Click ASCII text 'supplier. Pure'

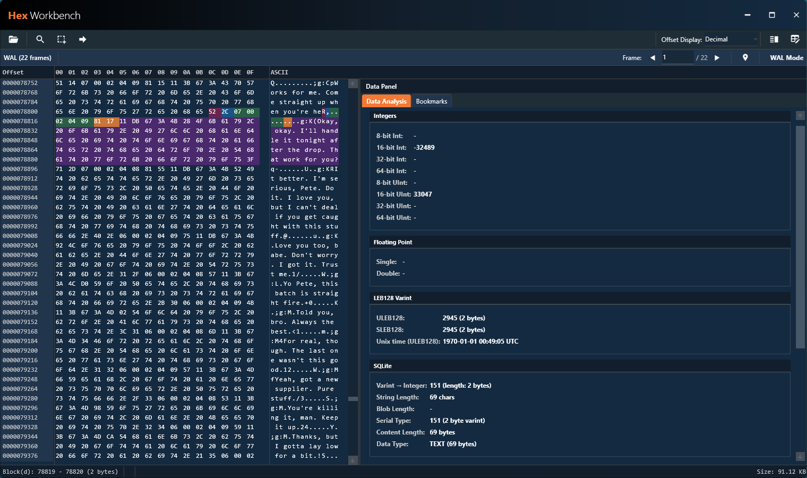[304, 389]
